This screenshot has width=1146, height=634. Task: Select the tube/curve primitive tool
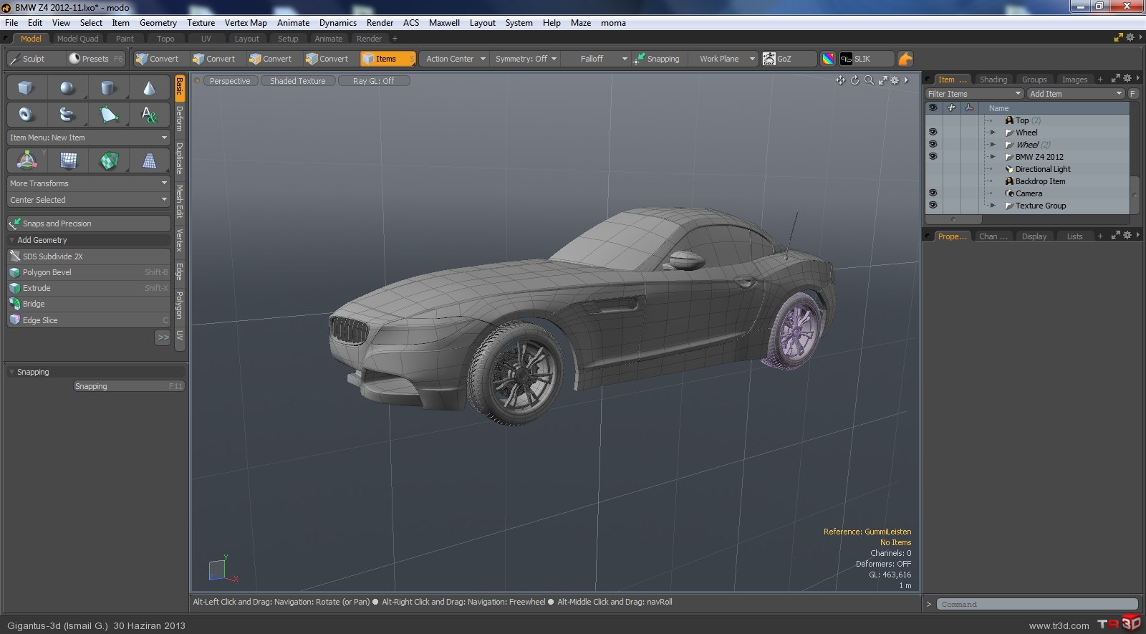pyautogui.click(x=67, y=114)
